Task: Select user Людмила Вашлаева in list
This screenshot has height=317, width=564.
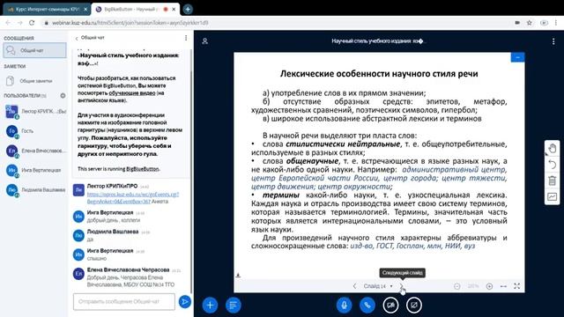Action: [36, 190]
